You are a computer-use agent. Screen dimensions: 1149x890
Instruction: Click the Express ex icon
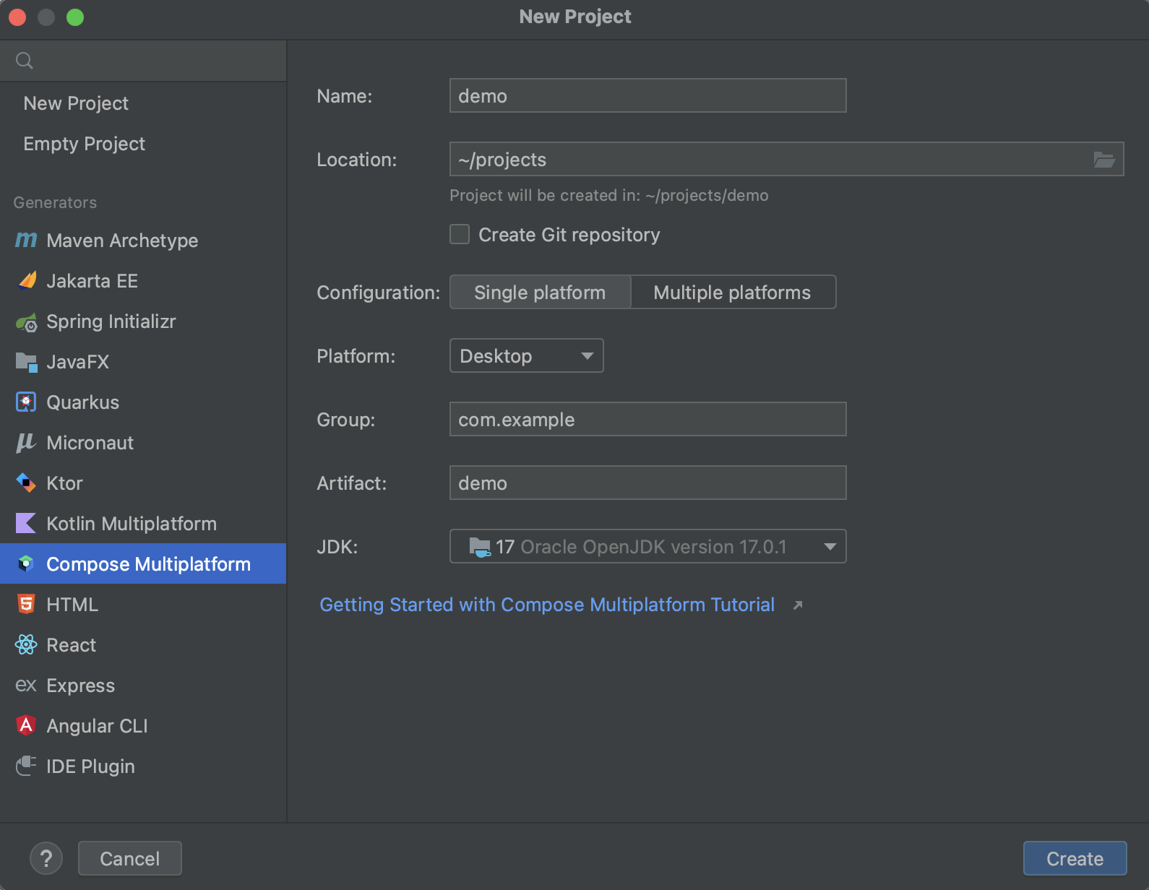pyautogui.click(x=26, y=685)
